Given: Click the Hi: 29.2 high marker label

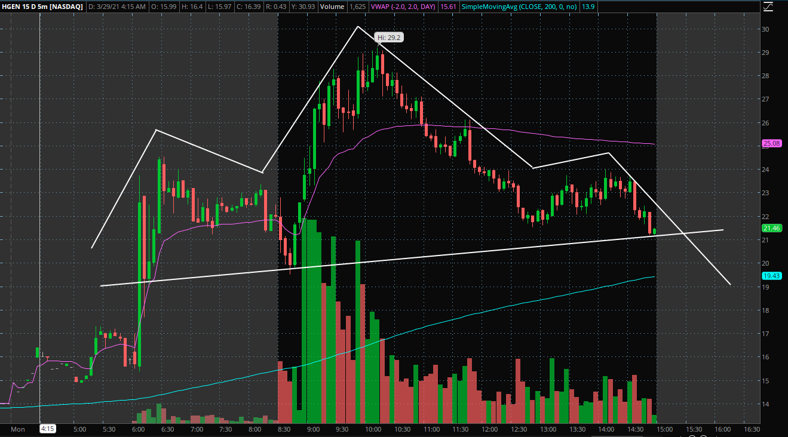Looking at the screenshot, I should coord(389,37).
